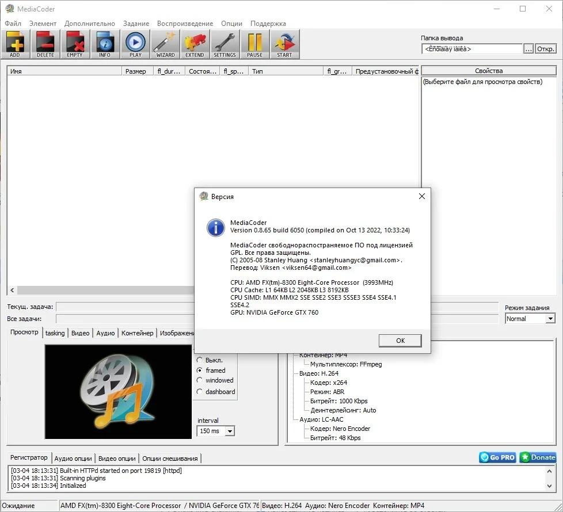Viewport: 563px width, 512px height.
Task: Switch to the tasking tab
Action: 55,333
